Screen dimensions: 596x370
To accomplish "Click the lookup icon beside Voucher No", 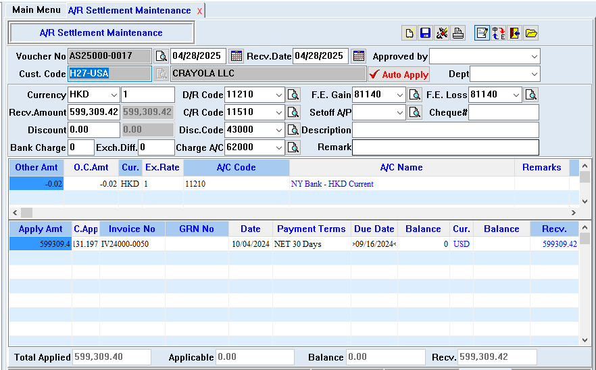I will (162, 56).
